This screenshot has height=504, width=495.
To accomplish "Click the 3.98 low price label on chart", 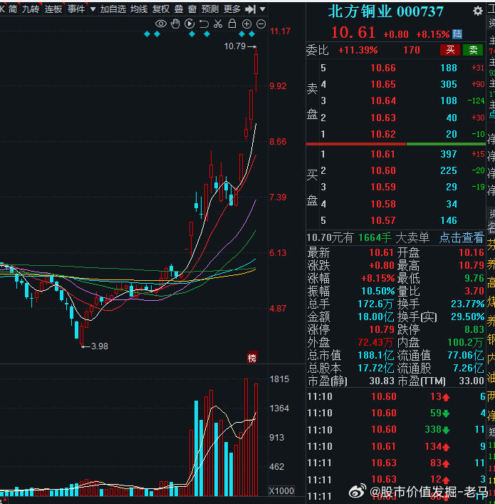I will click(100, 346).
